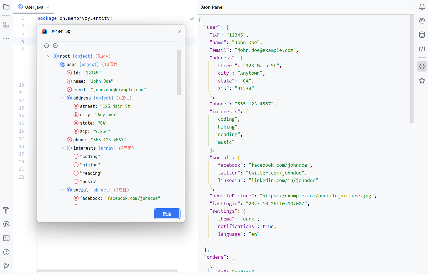The image size is (428, 274).
Task: Click the "notifications": true line
Action: [245, 226]
